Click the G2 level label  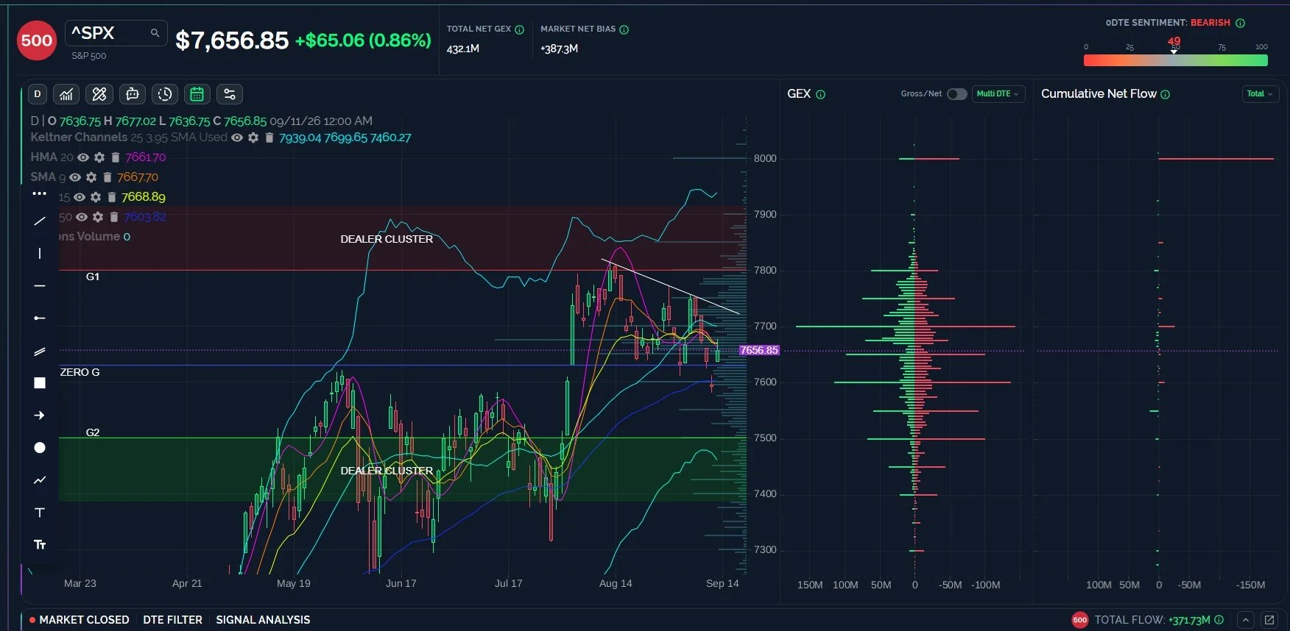click(x=93, y=432)
